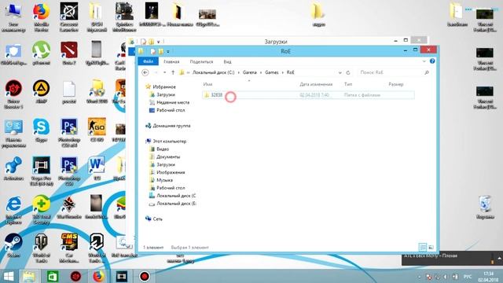The width and height of the screenshot is (503, 283).
Task: Select Видео in the navigation pane
Action: click(163, 149)
